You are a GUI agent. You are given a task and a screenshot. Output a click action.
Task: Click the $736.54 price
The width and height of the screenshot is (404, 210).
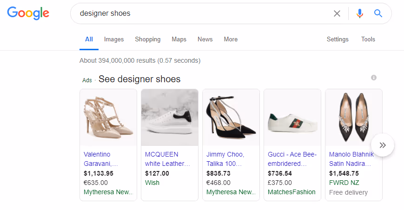pyautogui.click(x=279, y=173)
